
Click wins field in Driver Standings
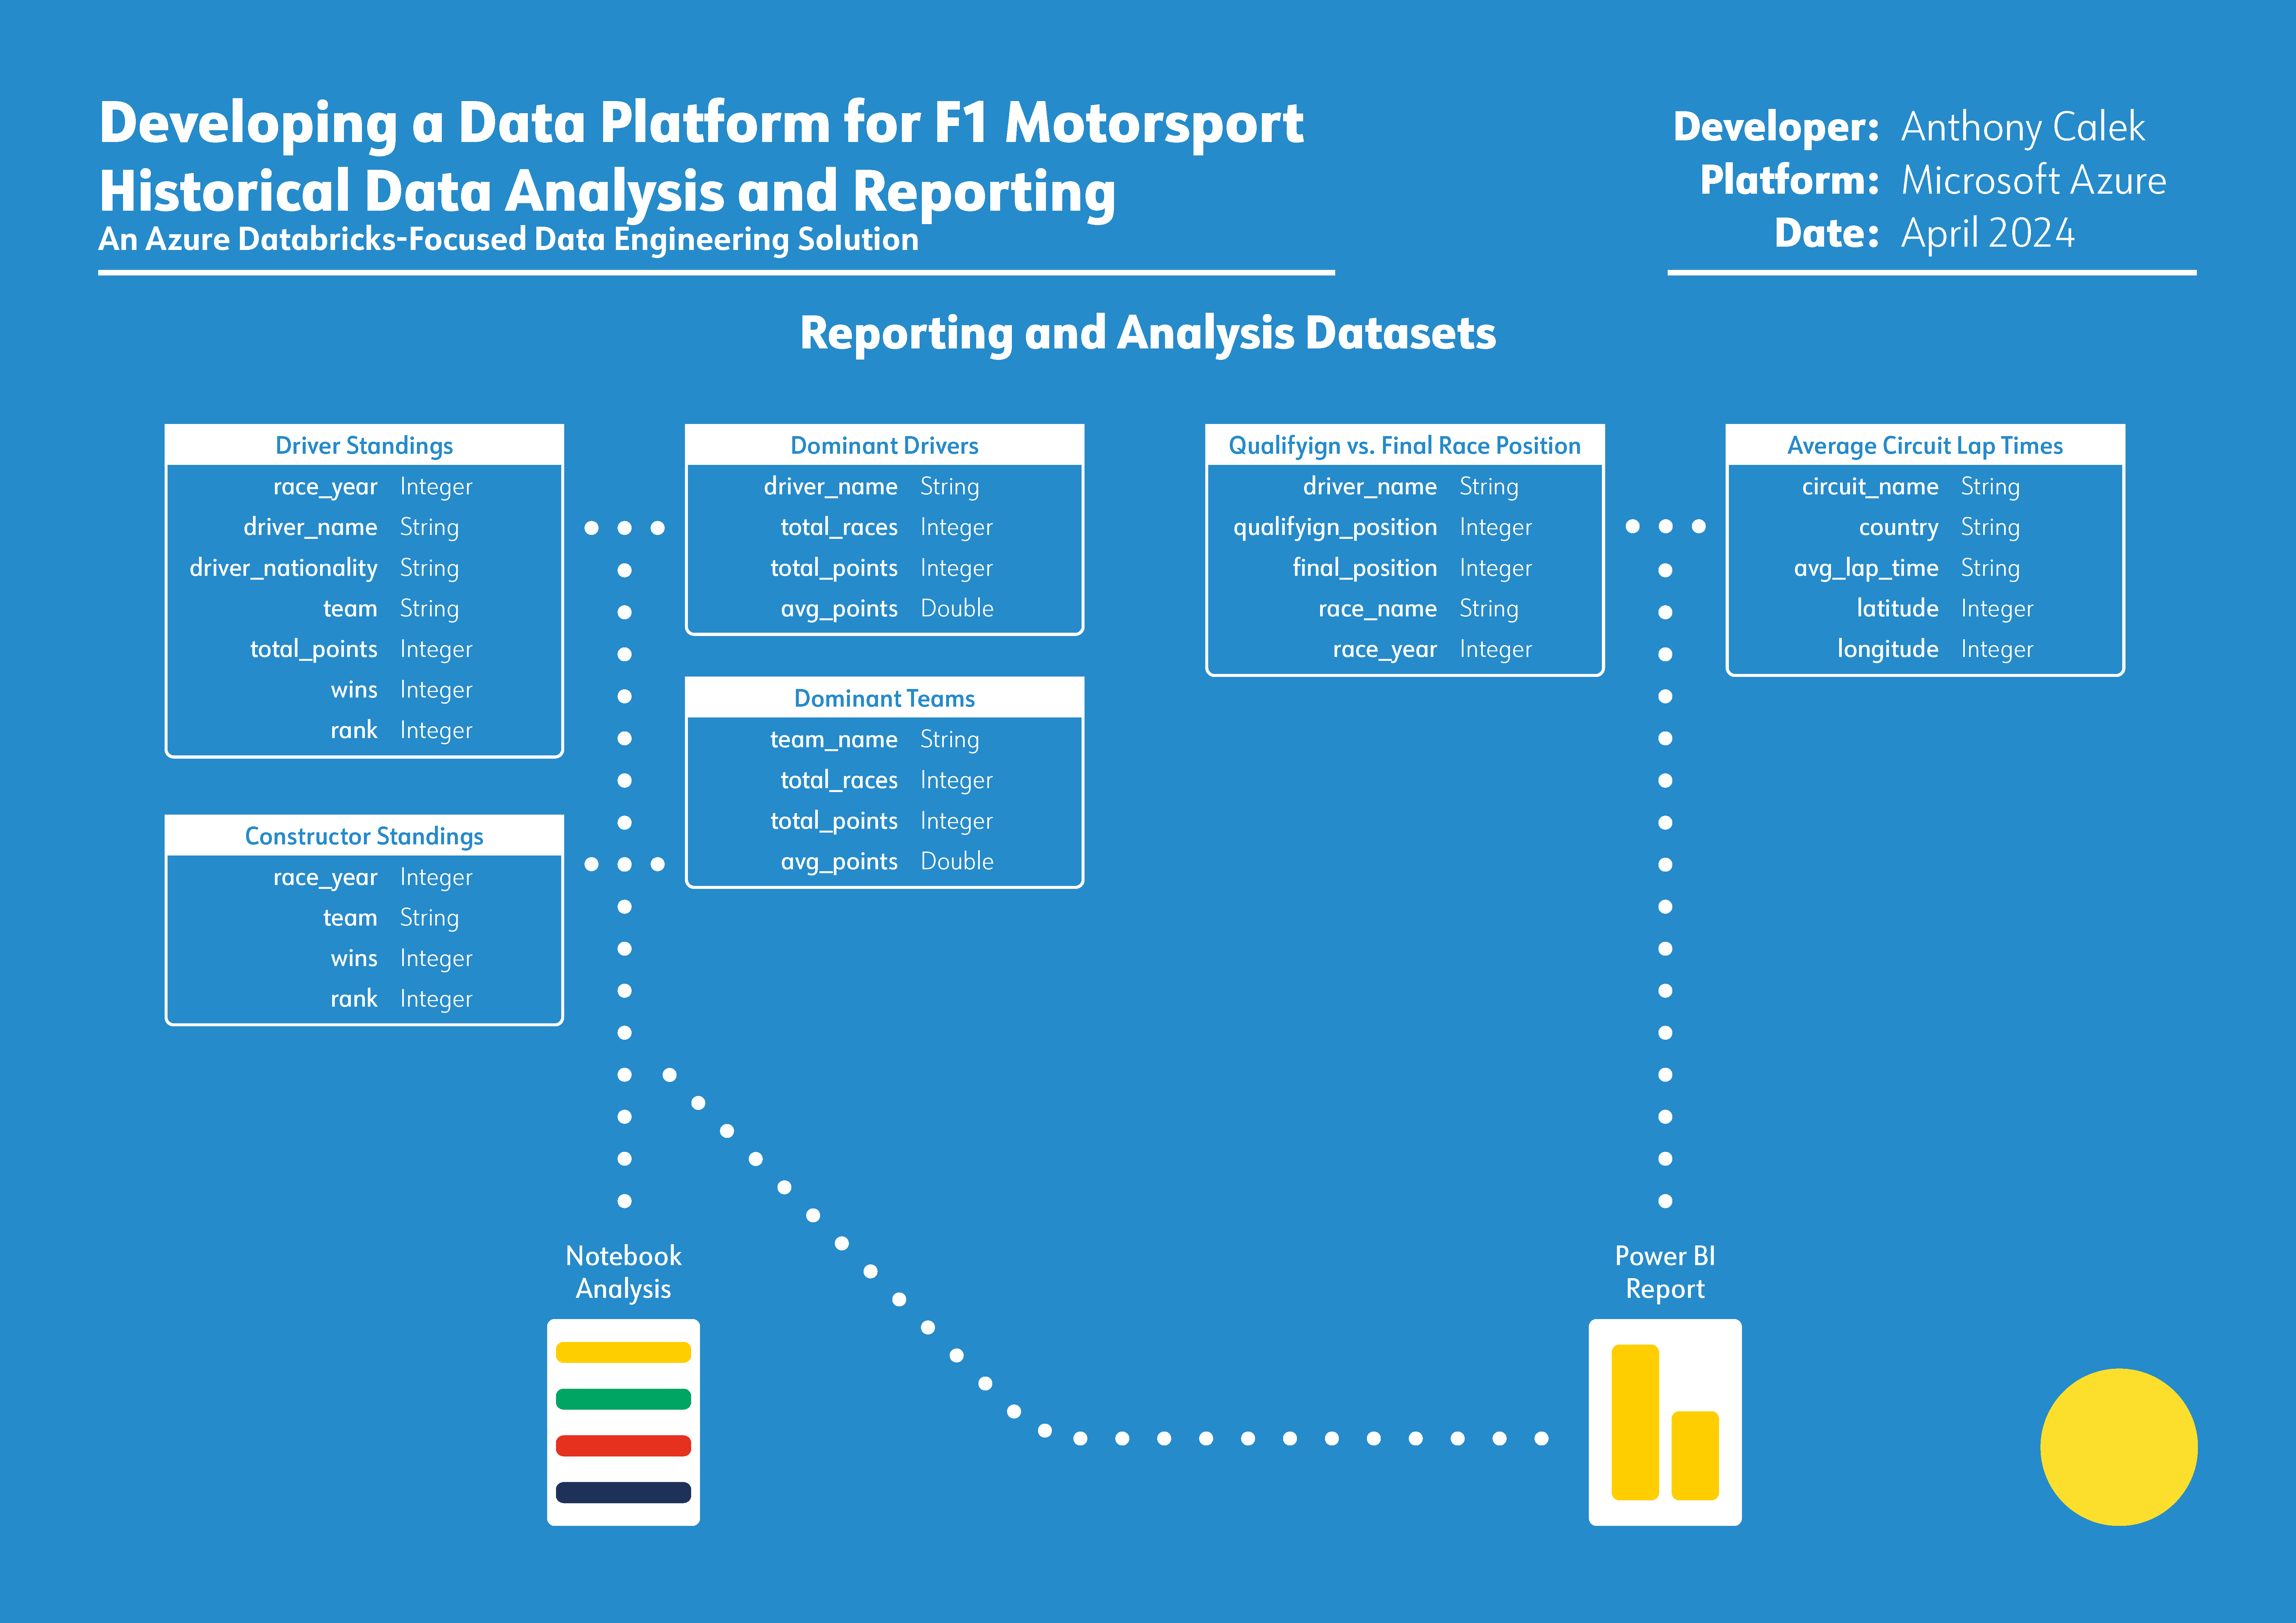pos(354,690)
